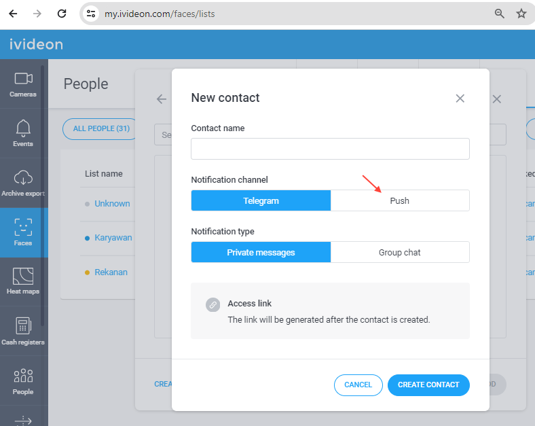535x426 pixels.
Task: Select Telegram notification channel
Action: [x=261, y=200]
